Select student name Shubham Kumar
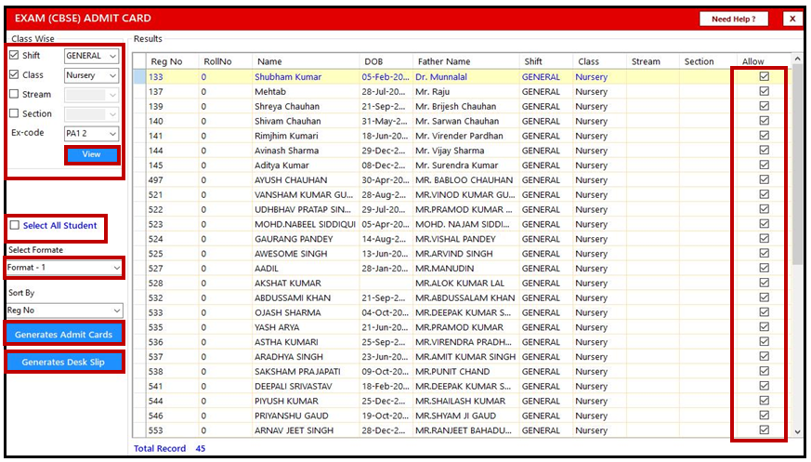Screen dimensions: 811x462 [x=288, y=76]
